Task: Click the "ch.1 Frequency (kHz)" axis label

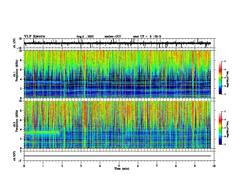Action: pyautogui.click(x=16, y=71)
